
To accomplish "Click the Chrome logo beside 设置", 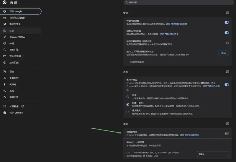I will click(x=4, y=2).
